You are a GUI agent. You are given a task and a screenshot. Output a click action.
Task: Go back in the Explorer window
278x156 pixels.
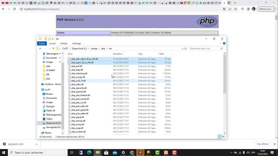tap(40, 49)
